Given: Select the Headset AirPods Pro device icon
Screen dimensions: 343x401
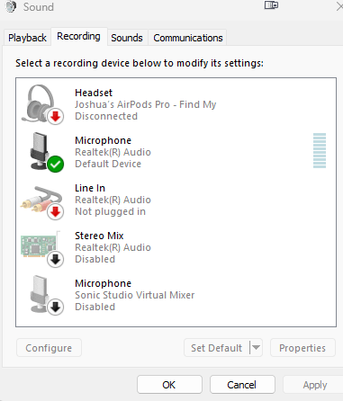Looking at the screenshot, I should [42, 104].
